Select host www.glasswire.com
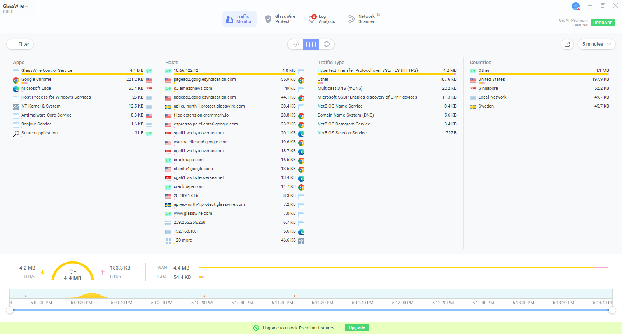The width and height of the screenshot is (622, 334). pyautogui.click(x=235, y=214)
